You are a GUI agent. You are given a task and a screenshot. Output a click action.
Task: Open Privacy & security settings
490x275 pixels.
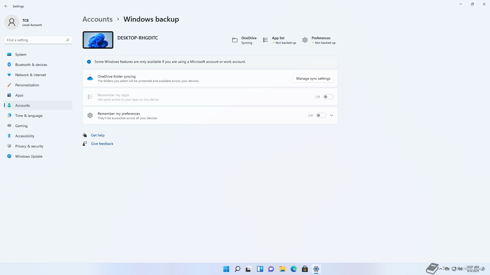tap(38, 146)
